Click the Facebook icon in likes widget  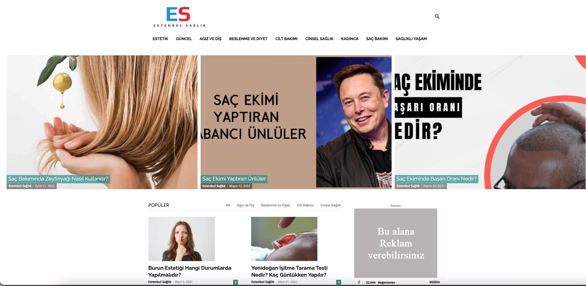359,282
